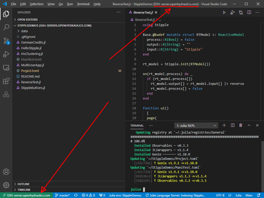Open the Julia REPL terminal dropdown
The height and width of the screenshot is (198, 264).
click(x=196, y=126)
